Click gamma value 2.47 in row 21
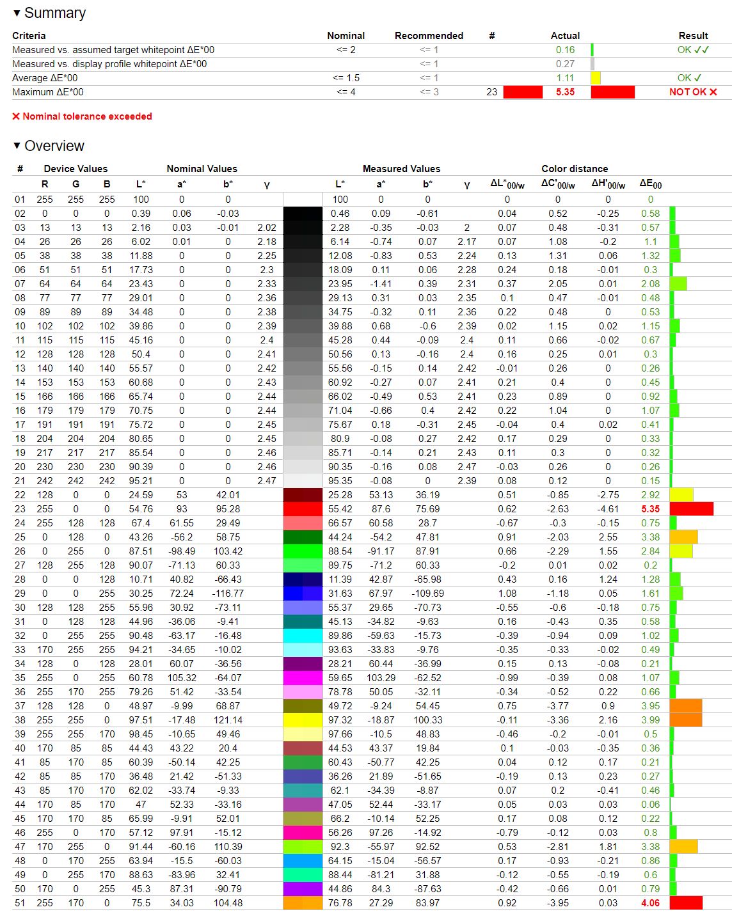The height and width of the screenshot is (921, 755). pyautogui.click(x=267, y=481)
